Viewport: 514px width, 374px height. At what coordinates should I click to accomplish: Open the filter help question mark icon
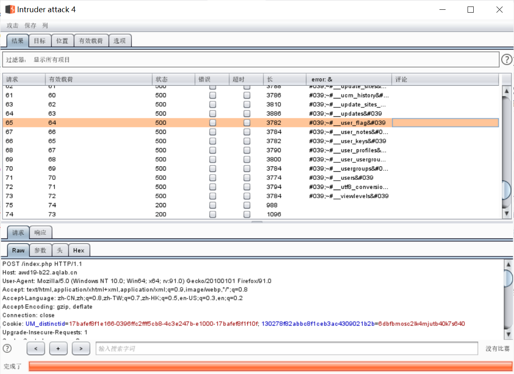506,59
